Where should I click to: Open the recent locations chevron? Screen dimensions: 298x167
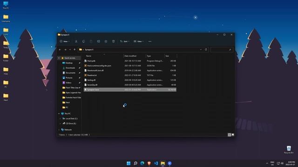click(70, 50)
